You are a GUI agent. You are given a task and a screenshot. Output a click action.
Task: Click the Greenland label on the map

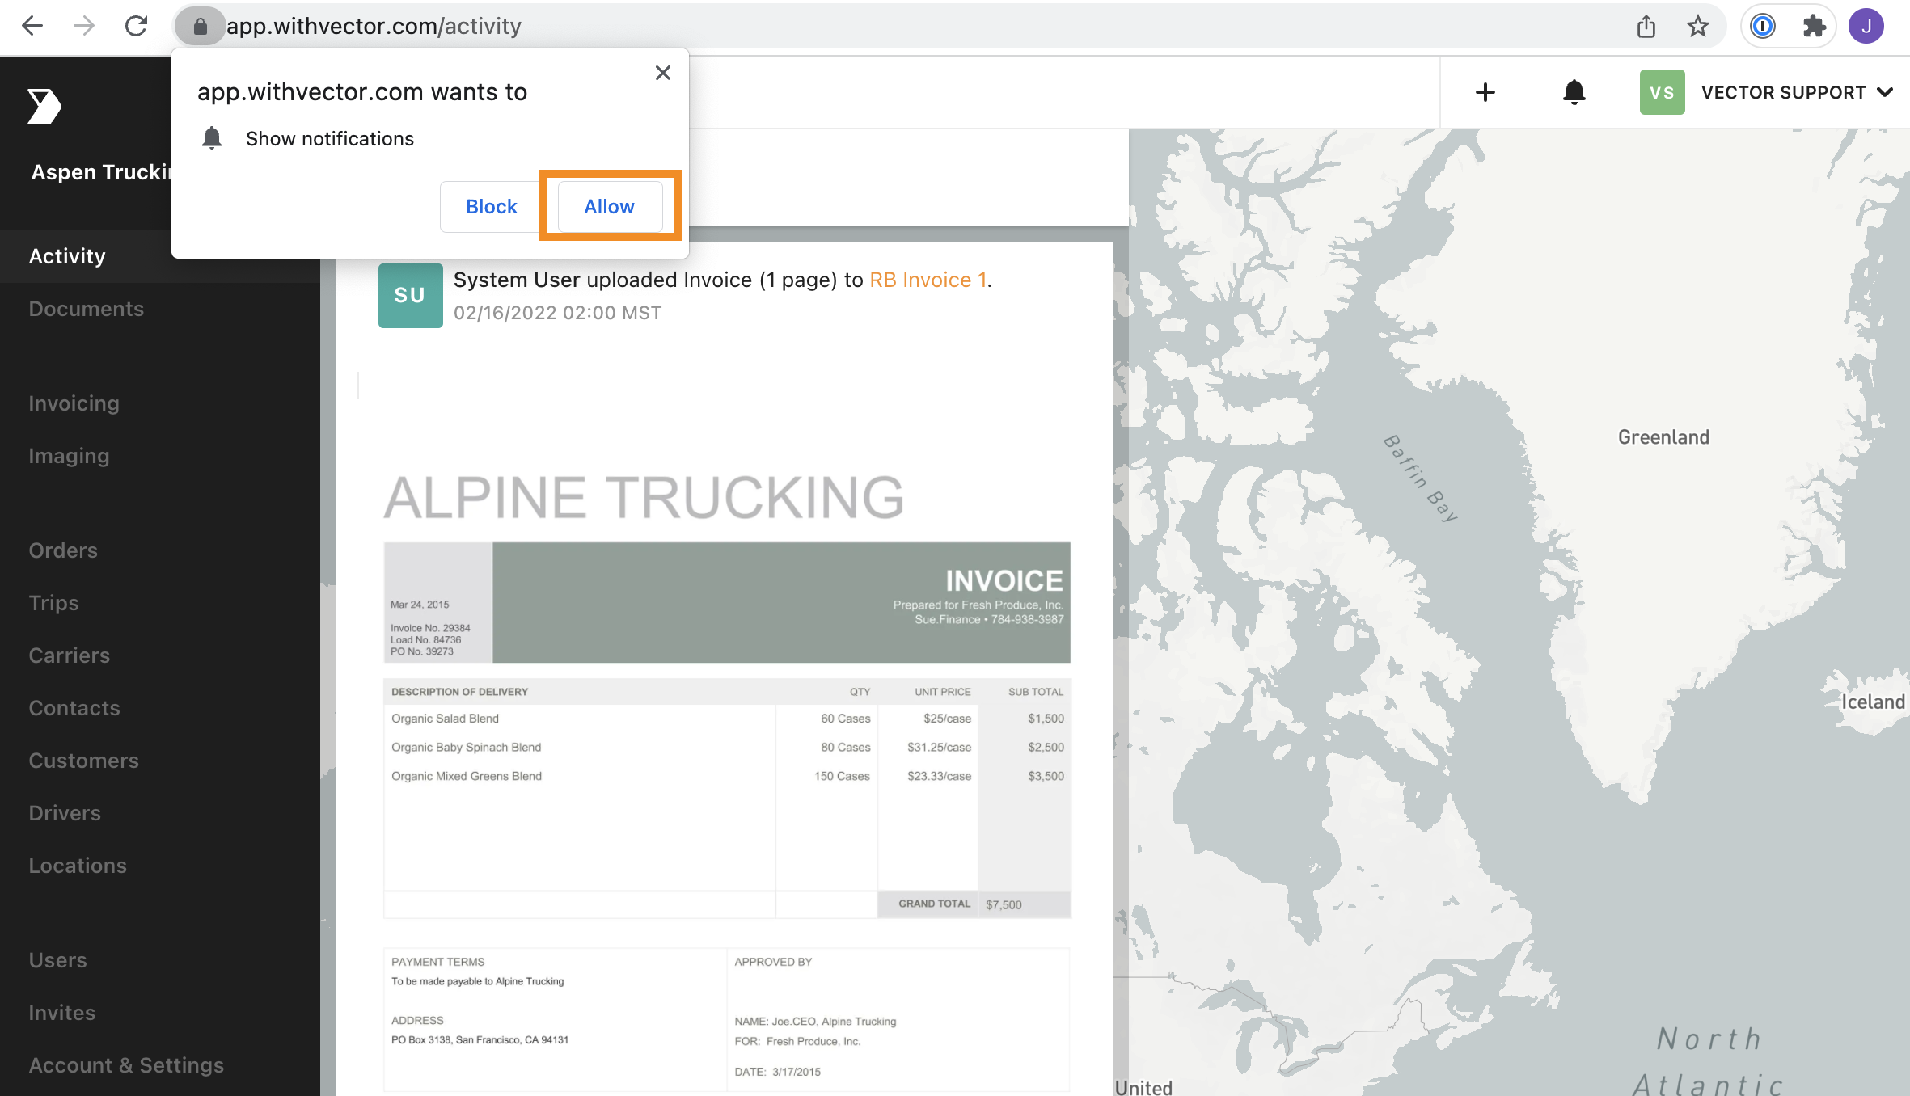tap(1663, 437)
